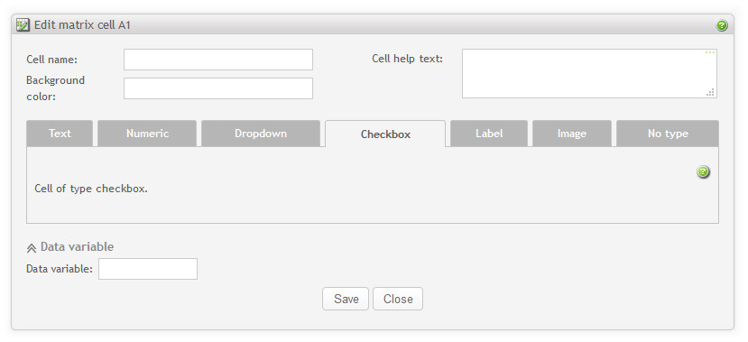Screen dimensions: 748x342
Task: Collapse the Data variable section chevron
Action: [32, 247]
